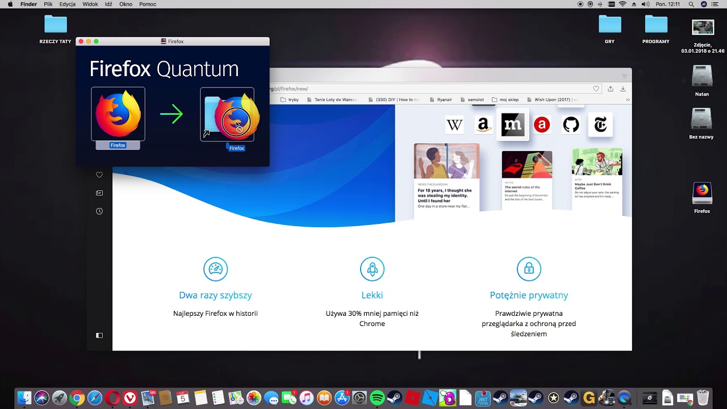Open the '(330) DIY | How to' bookmark
This screenshot has height=409, width=727.
(394, 99)
